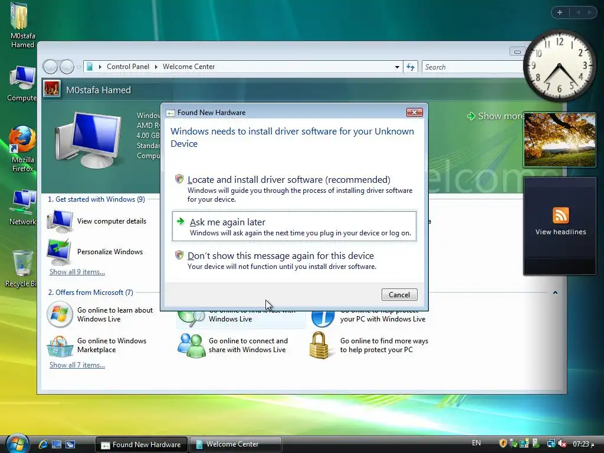Open Network desktop icon

tap(22, 207)
